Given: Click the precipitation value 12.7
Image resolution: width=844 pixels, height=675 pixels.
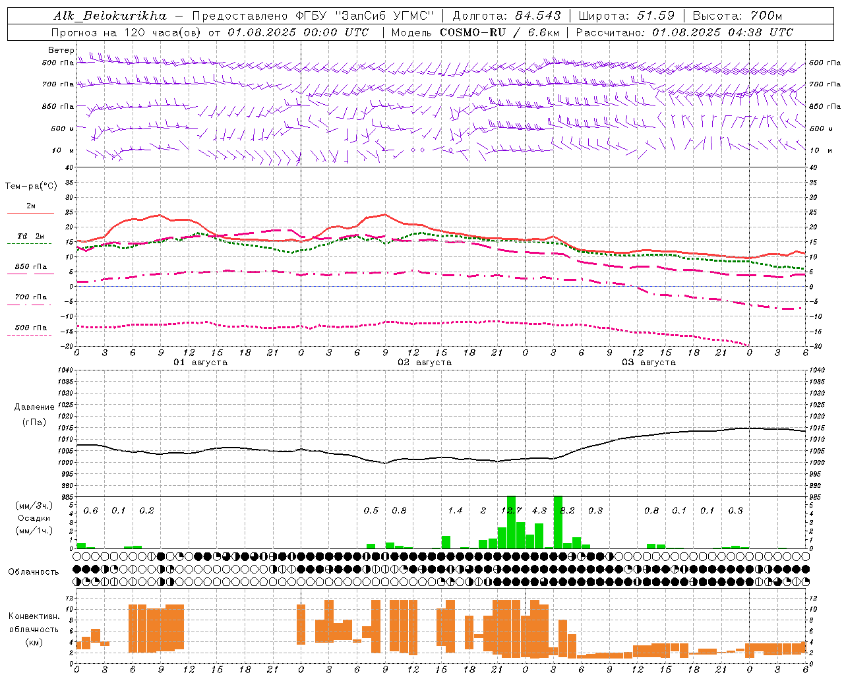Looking at the screenshot, I should tap(512, 511).
